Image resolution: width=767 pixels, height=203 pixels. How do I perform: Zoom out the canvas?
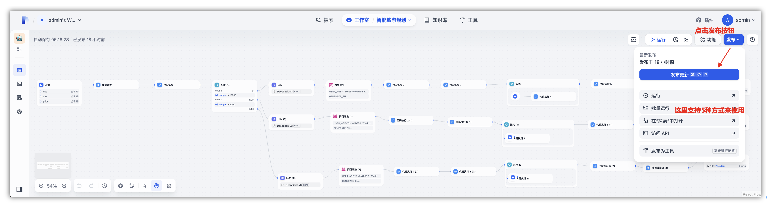[41, 186]
